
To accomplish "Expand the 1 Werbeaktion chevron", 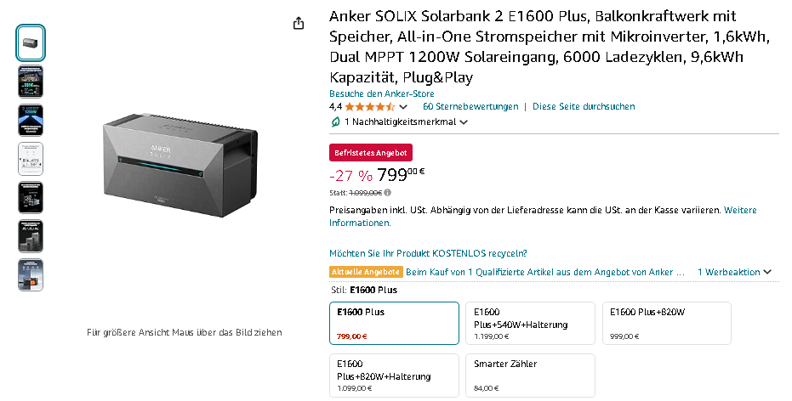I will pyautogui.click(x=767, y=272).
